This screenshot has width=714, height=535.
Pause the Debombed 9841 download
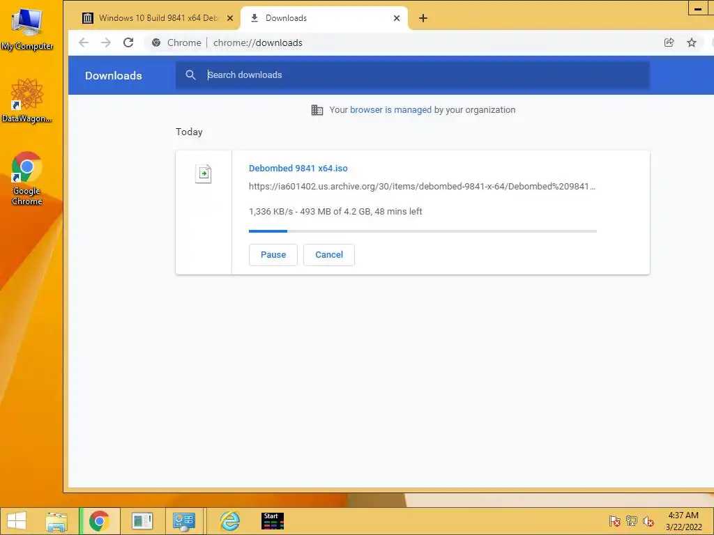tap(273, 255)
